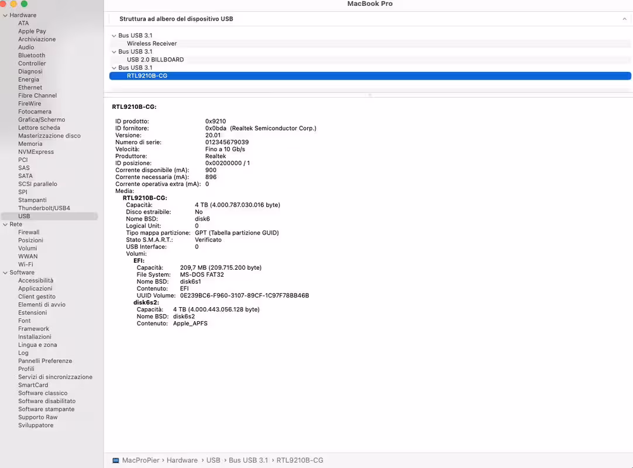Click RTL9210B-CG in the bottom path bar

pos(300,460)
